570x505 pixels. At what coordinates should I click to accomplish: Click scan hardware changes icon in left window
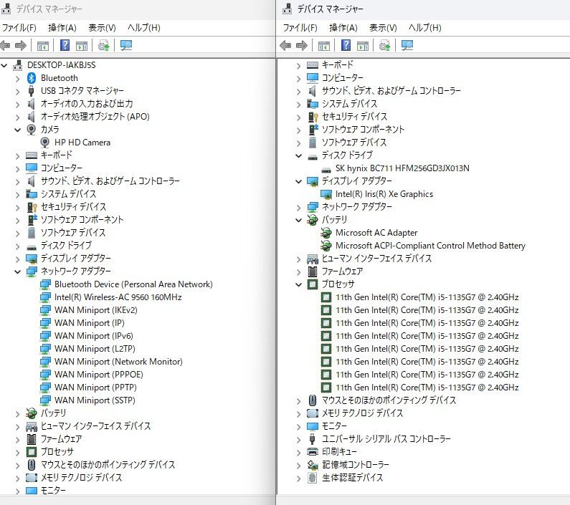103,45
